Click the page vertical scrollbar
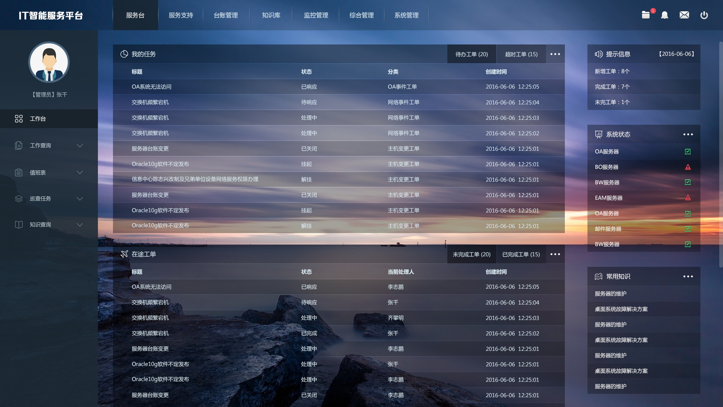 pos(721,155)
